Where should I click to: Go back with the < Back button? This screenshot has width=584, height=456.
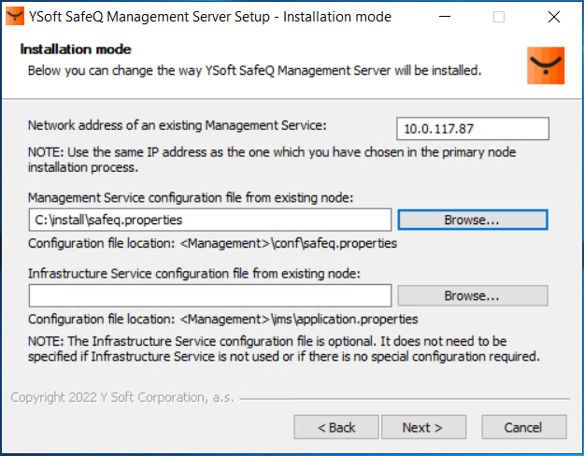[x=336, y=427]
